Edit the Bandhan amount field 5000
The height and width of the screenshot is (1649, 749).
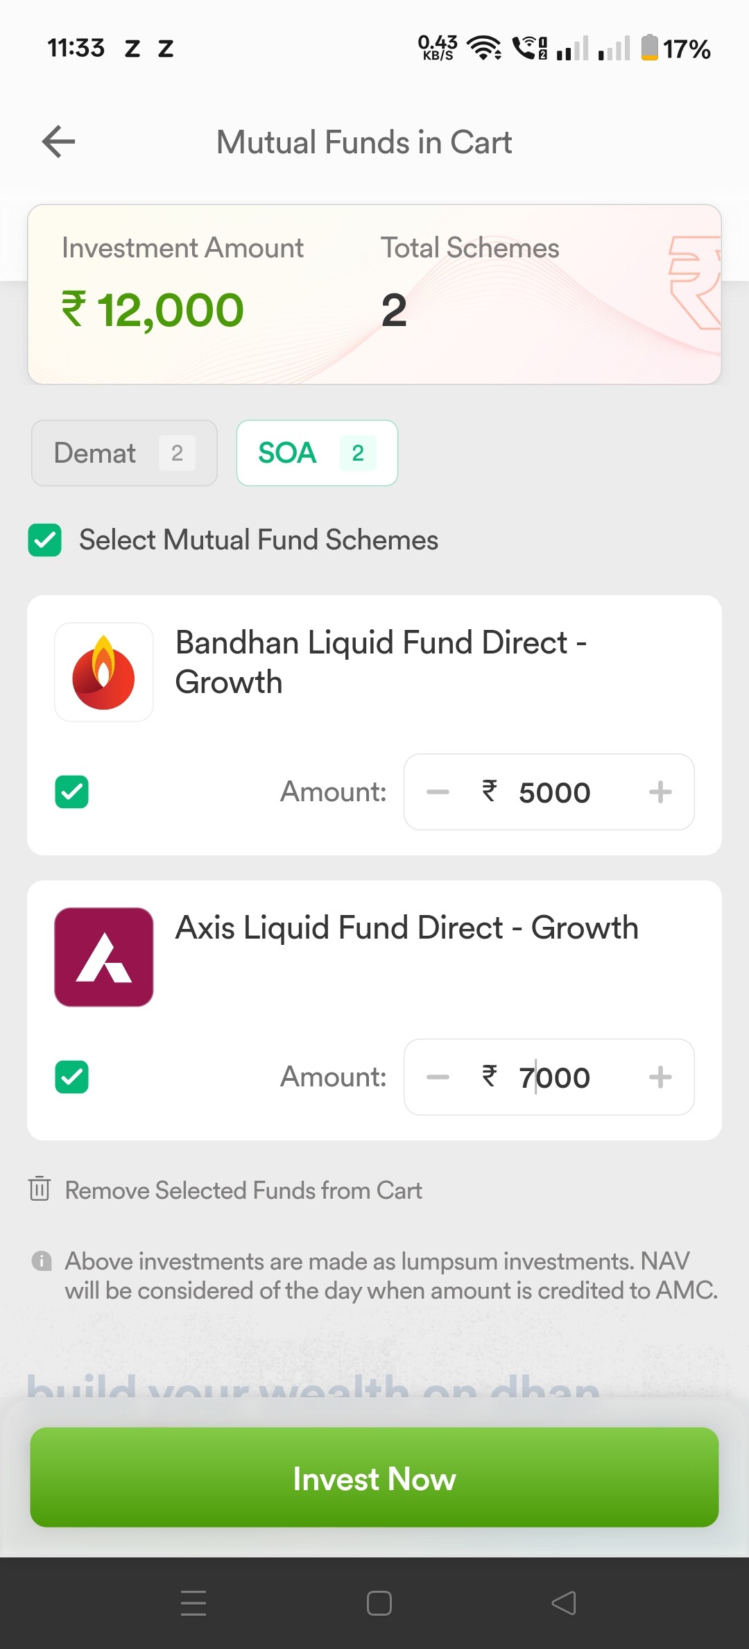click(554, 792)
